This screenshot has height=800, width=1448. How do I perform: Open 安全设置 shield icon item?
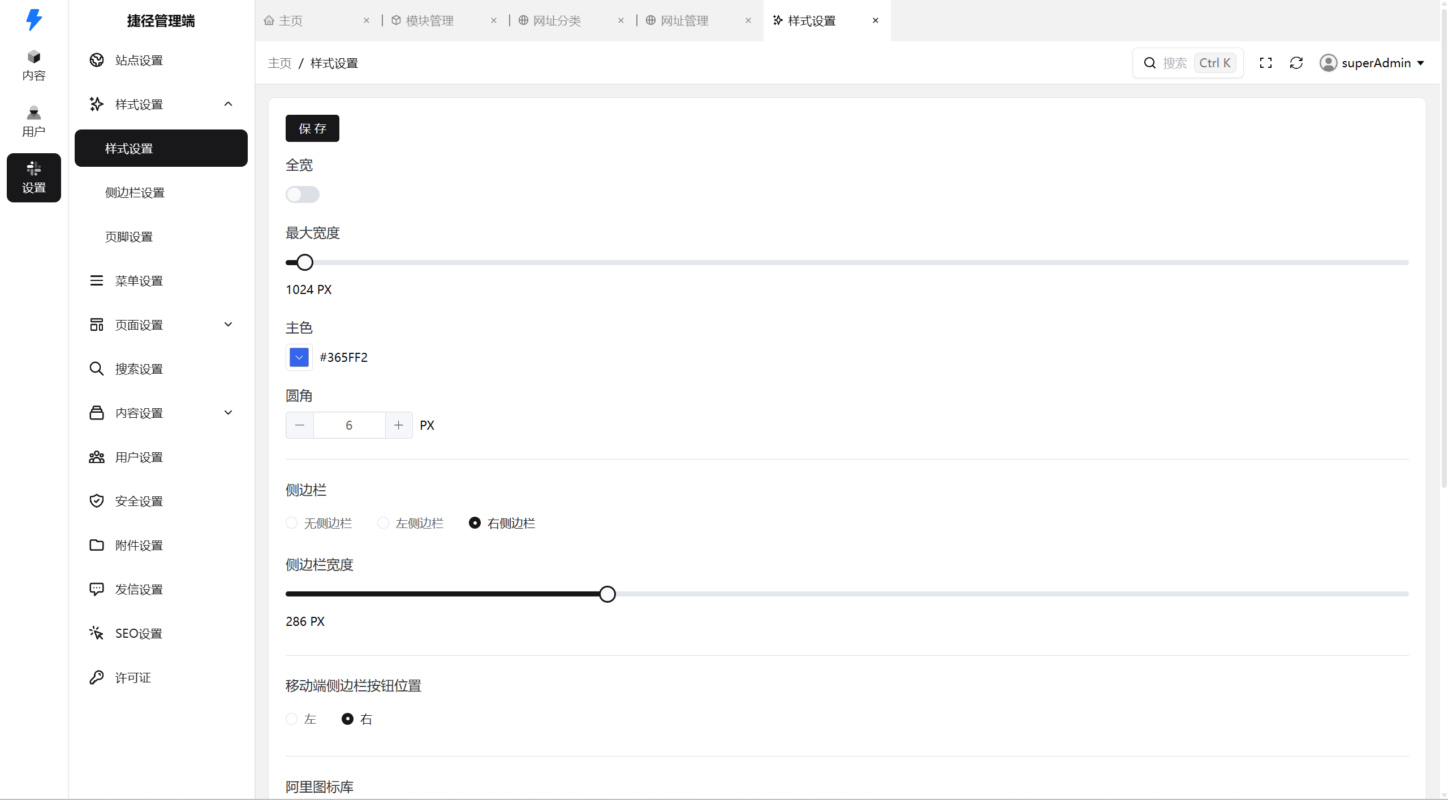(x=161, y=501)
